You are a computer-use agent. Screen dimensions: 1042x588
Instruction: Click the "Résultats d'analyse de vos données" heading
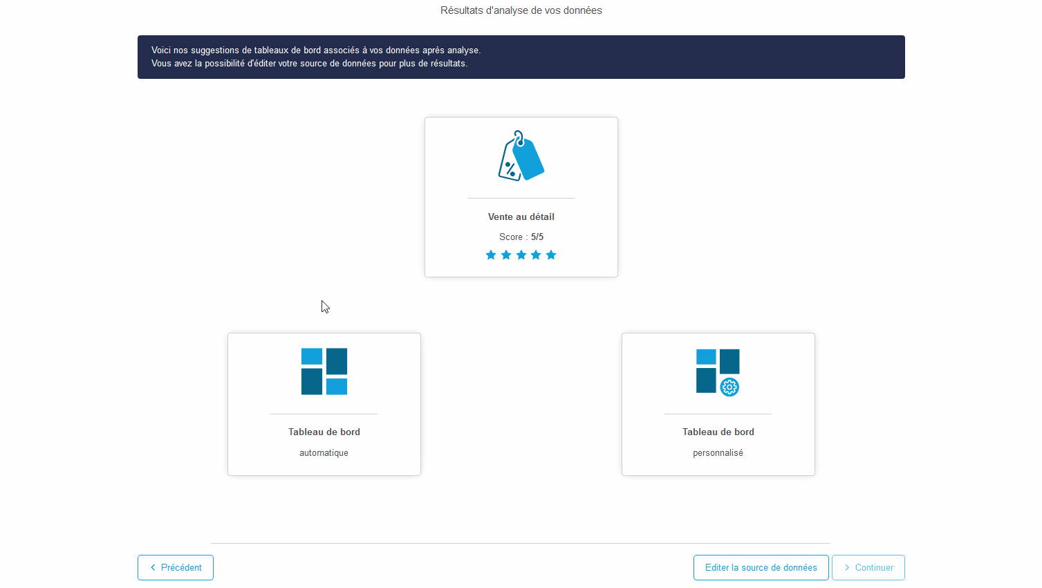click(521, 10)
